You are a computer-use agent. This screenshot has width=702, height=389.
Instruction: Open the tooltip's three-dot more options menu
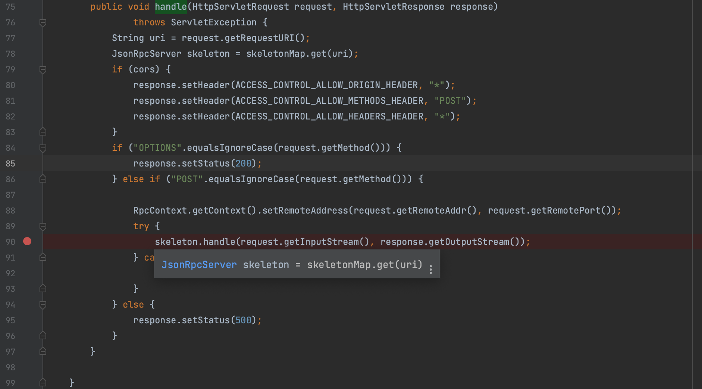(431, 270)
